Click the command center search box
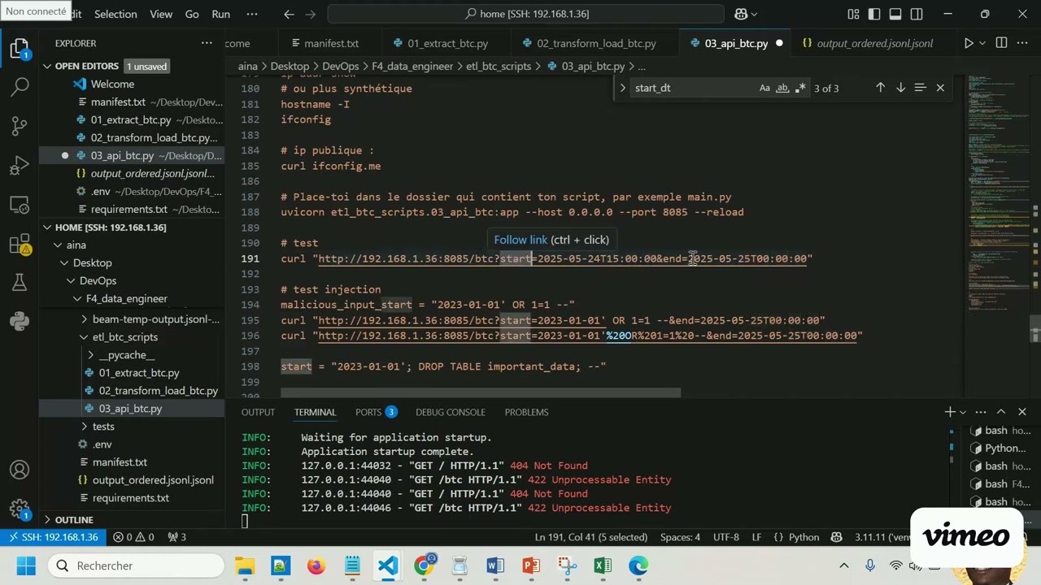 525,14
